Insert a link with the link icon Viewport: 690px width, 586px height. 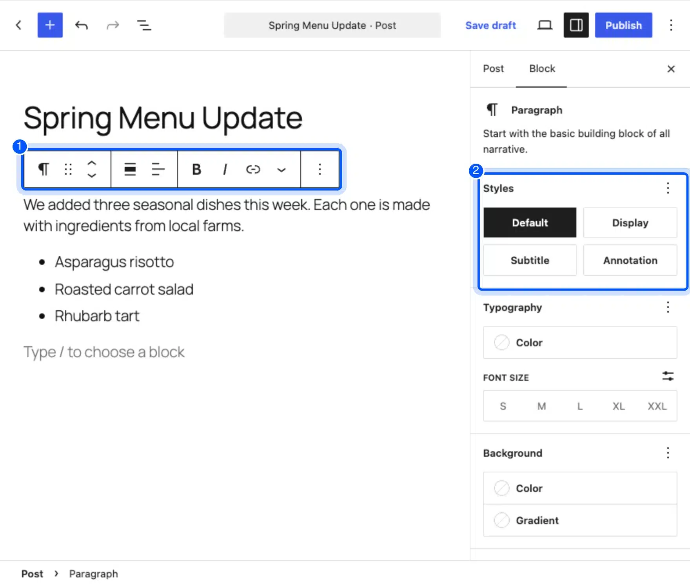(x=253, y=169)
